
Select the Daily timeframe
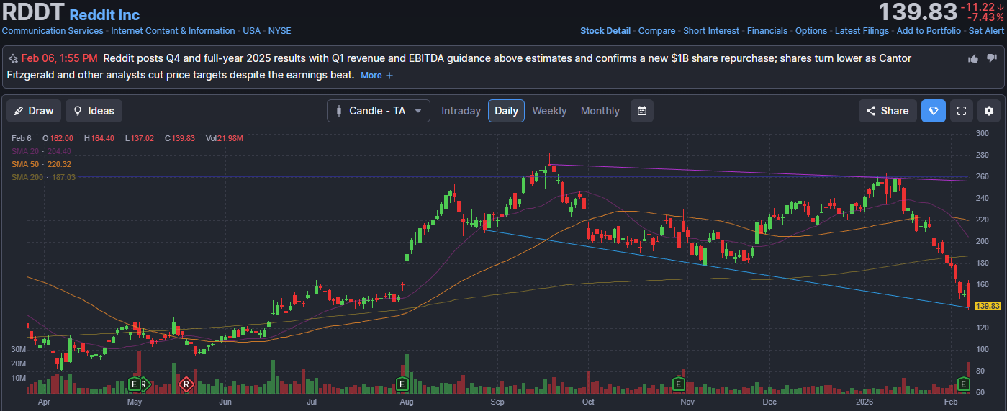(x=506, y=111)
